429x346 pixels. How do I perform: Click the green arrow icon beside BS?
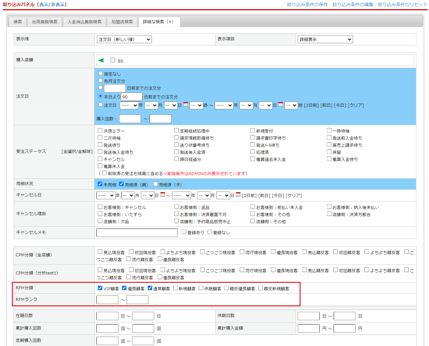tap(101, 60)
